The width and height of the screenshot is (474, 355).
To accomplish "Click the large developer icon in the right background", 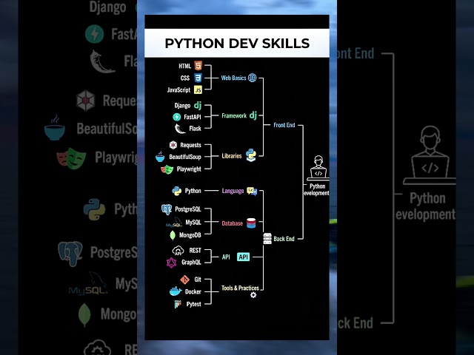I will (x=430, y=155).
